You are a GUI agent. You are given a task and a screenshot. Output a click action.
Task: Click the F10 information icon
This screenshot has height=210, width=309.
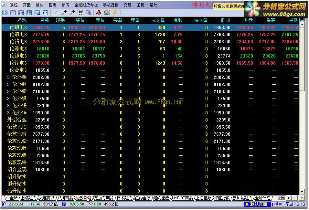coord(45,13)
